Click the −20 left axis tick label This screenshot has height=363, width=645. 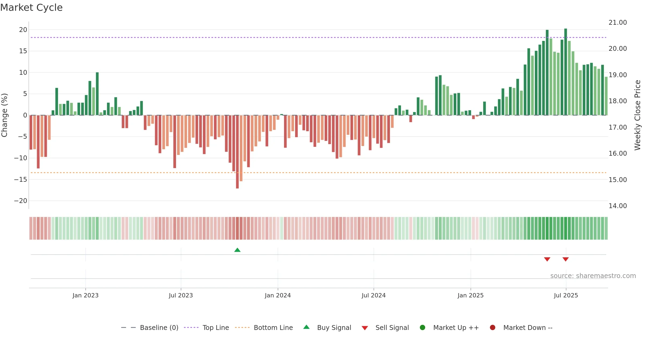click(21, 201)
